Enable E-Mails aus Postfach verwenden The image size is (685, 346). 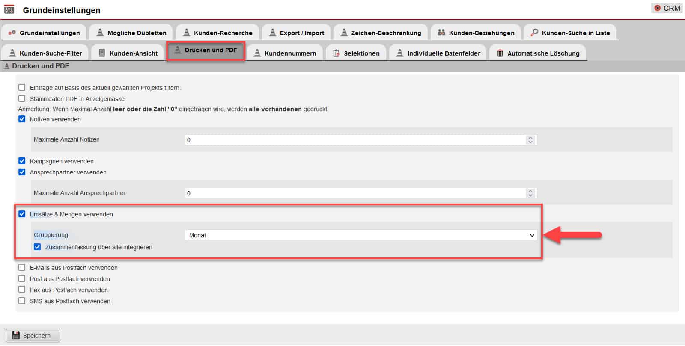point(22,267)
